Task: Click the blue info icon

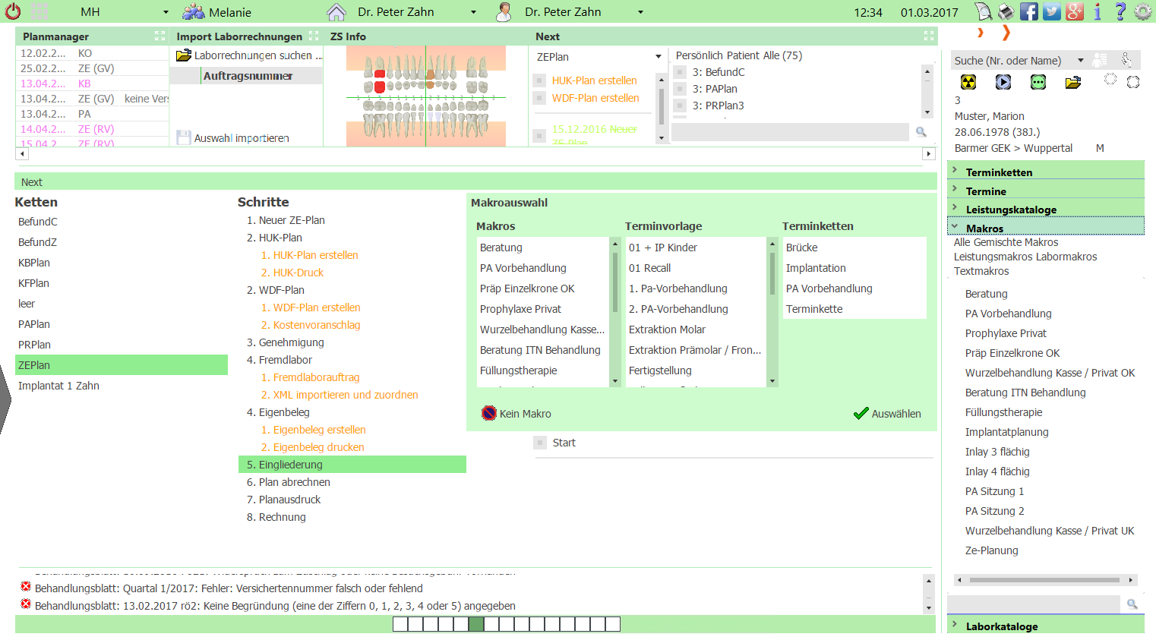Action: pyautogui.click(x=1098, y=11)
